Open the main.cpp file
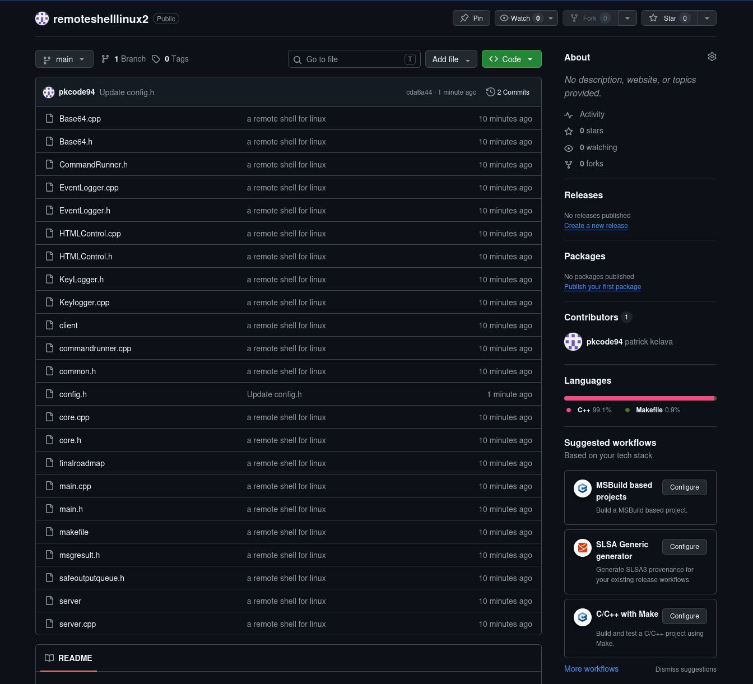Screen dimensions: 753x684 (x=75, y=486)
